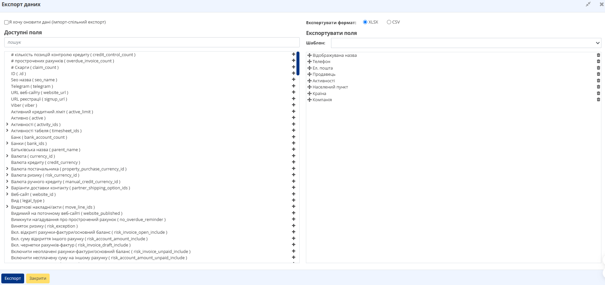Image resolution: width=605 pixels, height=285 pixels.
Task: Expand Валюта ( currency_id ) subfields
Action: pyautogui.click(x=7, y=156)
